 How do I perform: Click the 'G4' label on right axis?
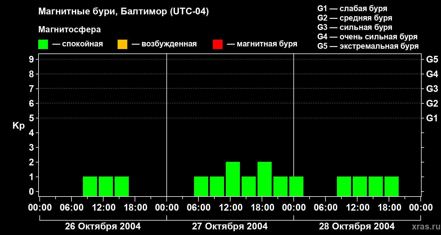(x=432, y=74)
